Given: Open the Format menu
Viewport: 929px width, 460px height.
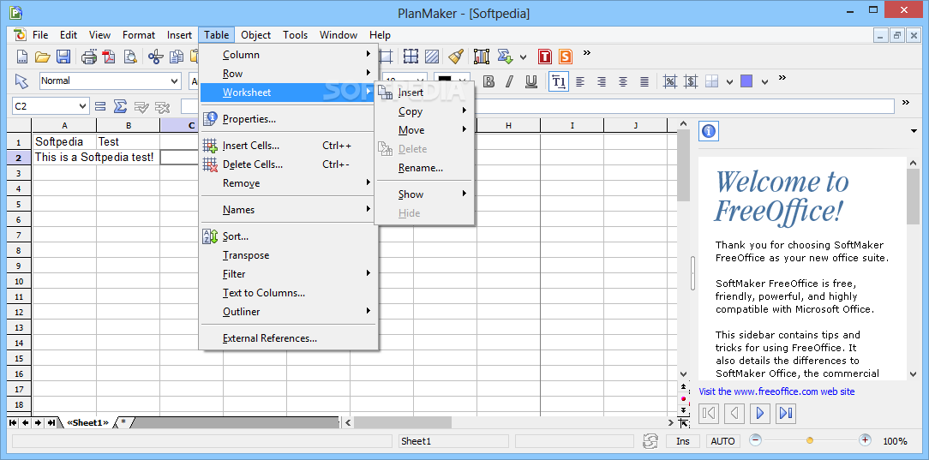Looking at the screenshot, I should [139, 35].
